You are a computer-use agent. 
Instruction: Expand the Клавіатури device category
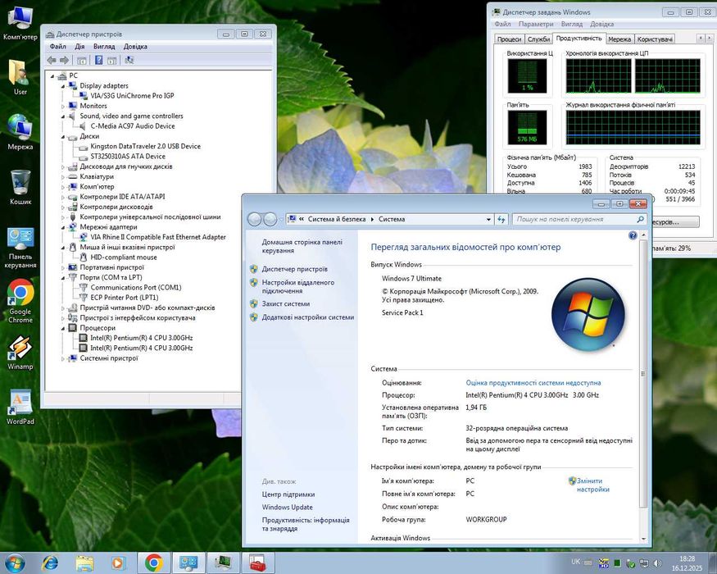[x=62, y=177]
